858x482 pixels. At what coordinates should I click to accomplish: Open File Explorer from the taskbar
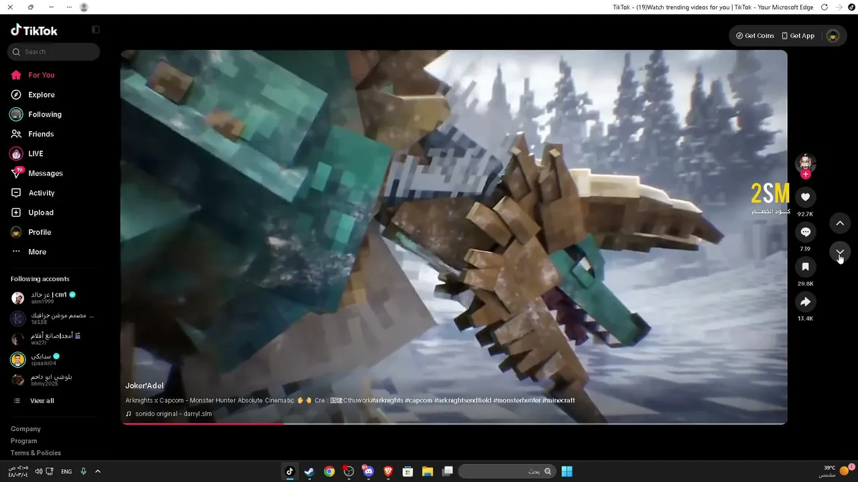[x=427, y=471]
